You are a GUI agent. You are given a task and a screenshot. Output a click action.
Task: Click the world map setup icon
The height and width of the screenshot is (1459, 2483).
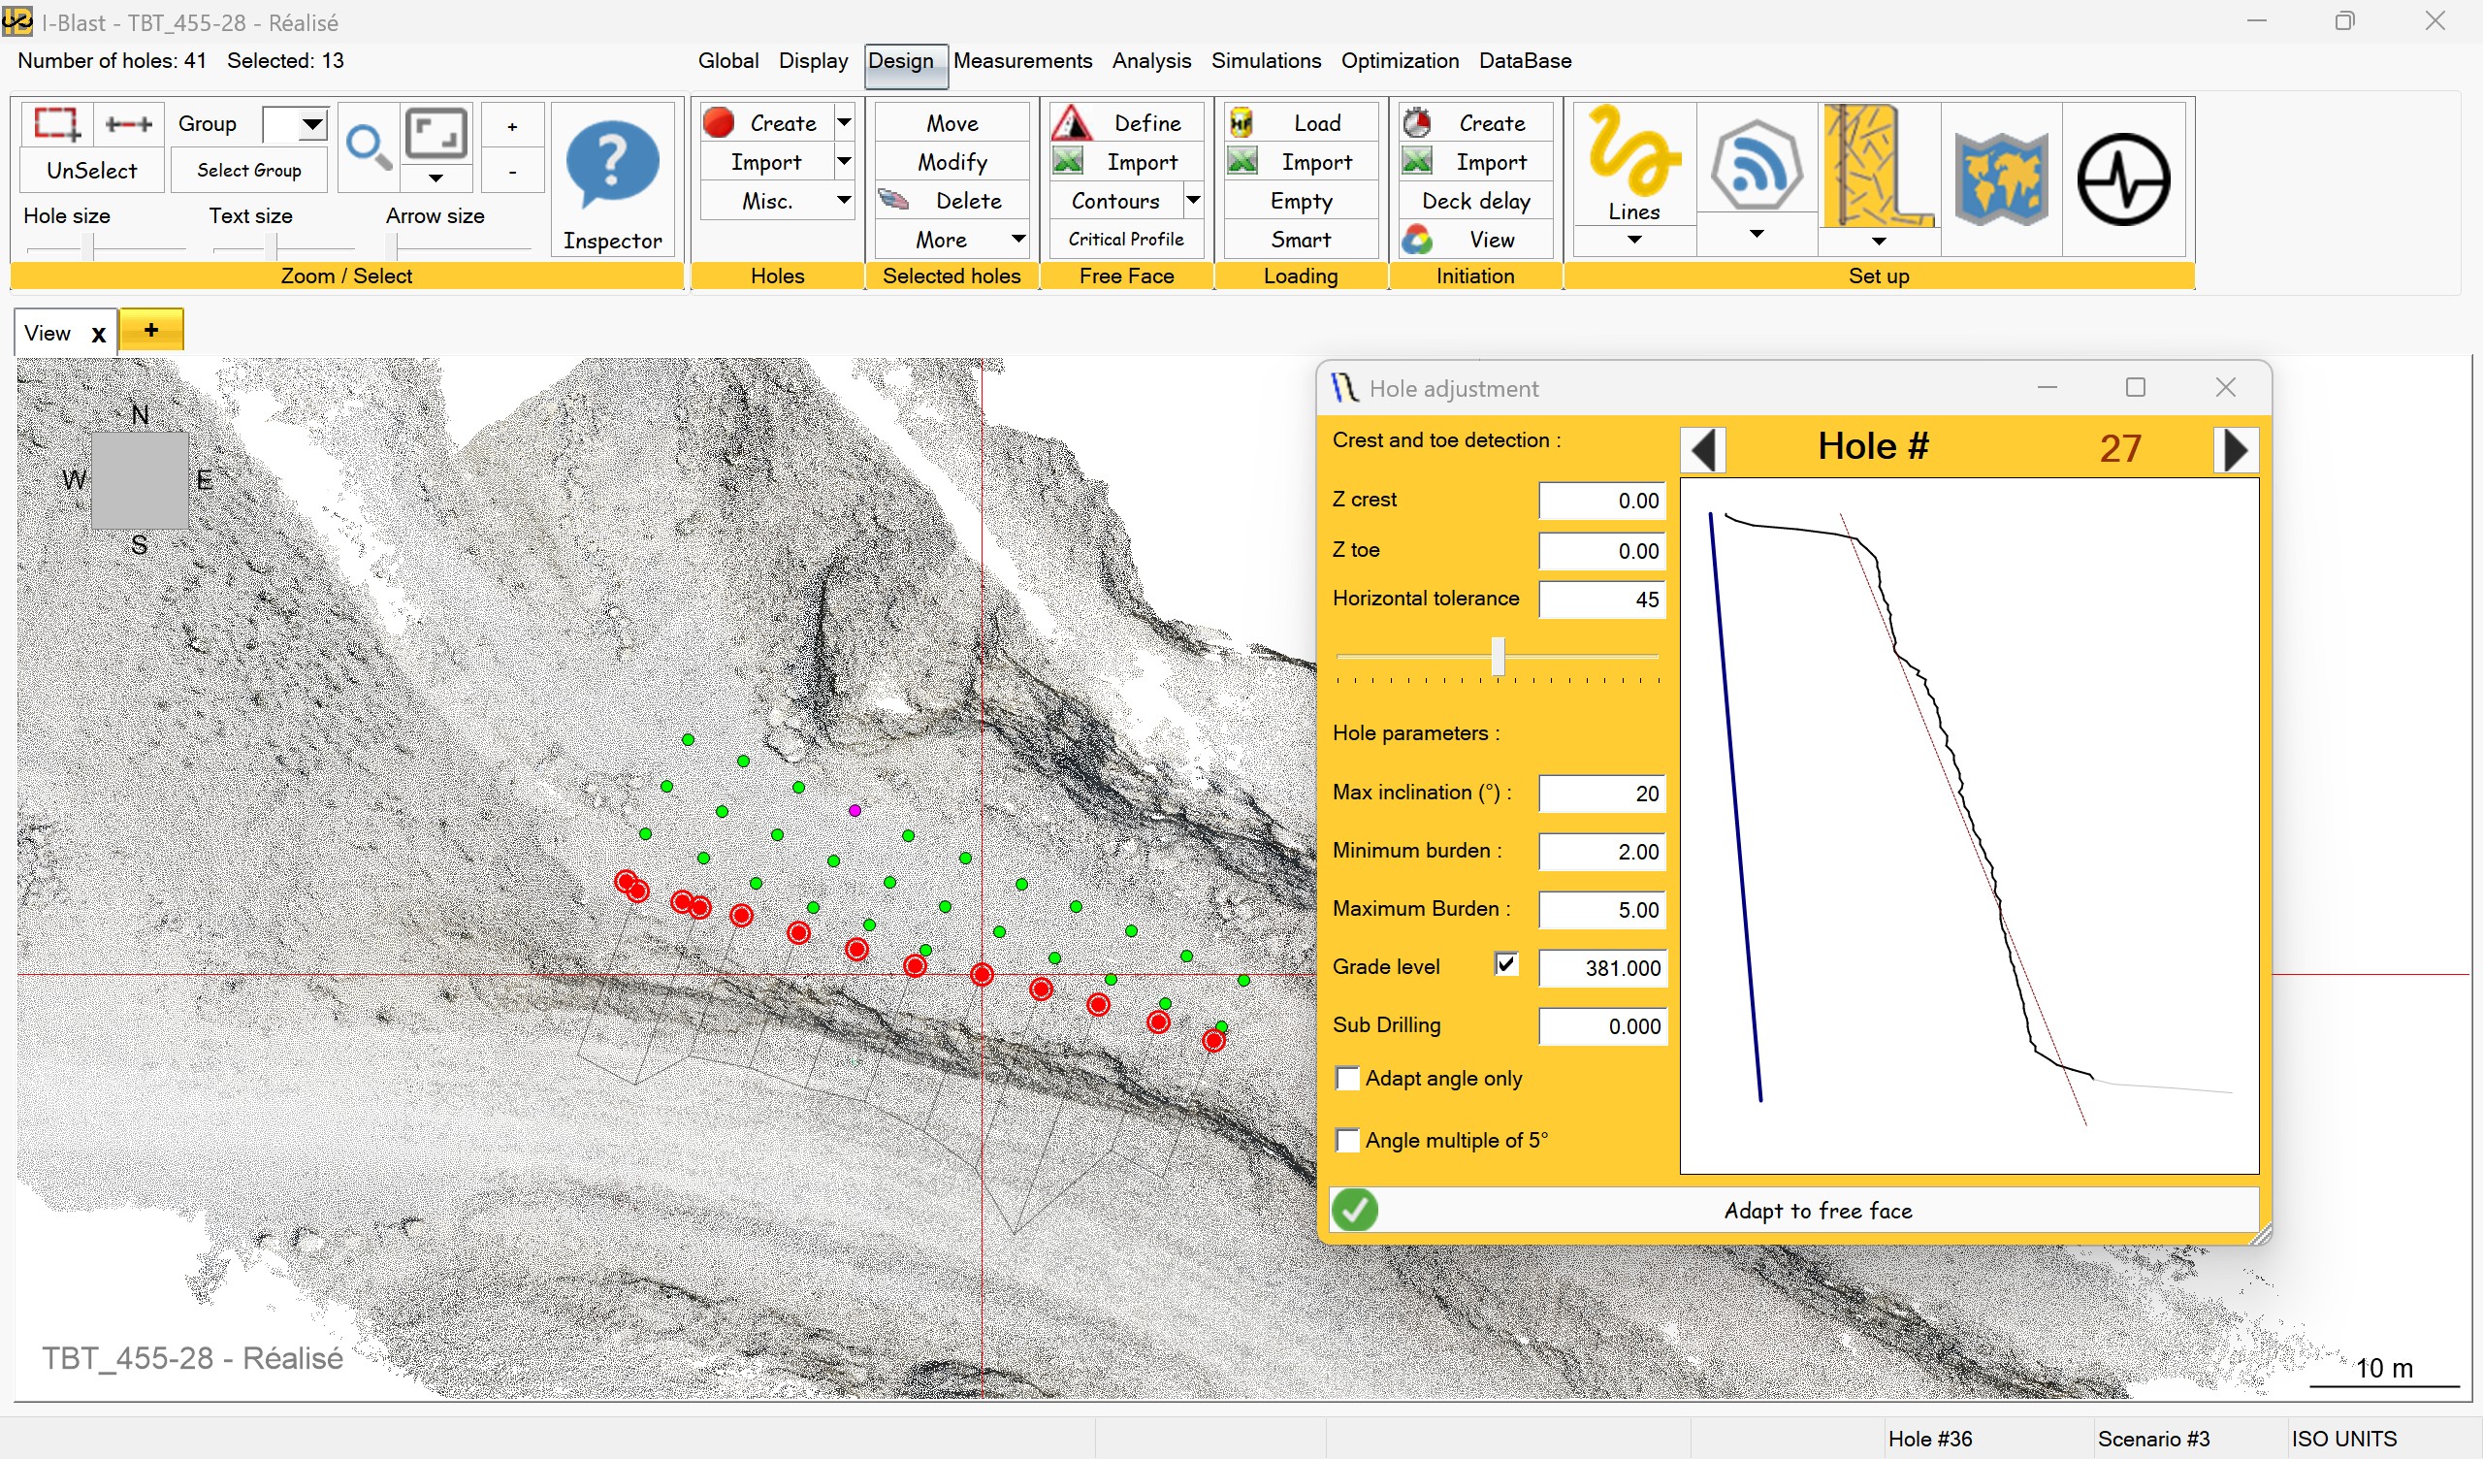click(x=2000, y=179)
